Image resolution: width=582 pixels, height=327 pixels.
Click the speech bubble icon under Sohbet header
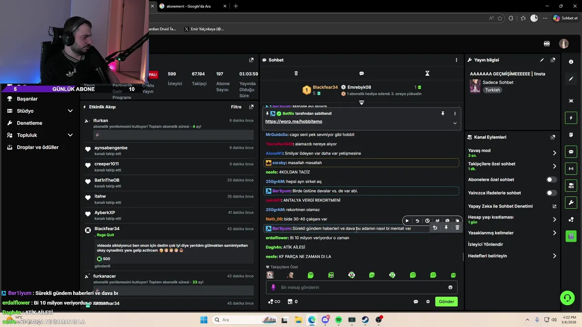[x=361, y=73]
